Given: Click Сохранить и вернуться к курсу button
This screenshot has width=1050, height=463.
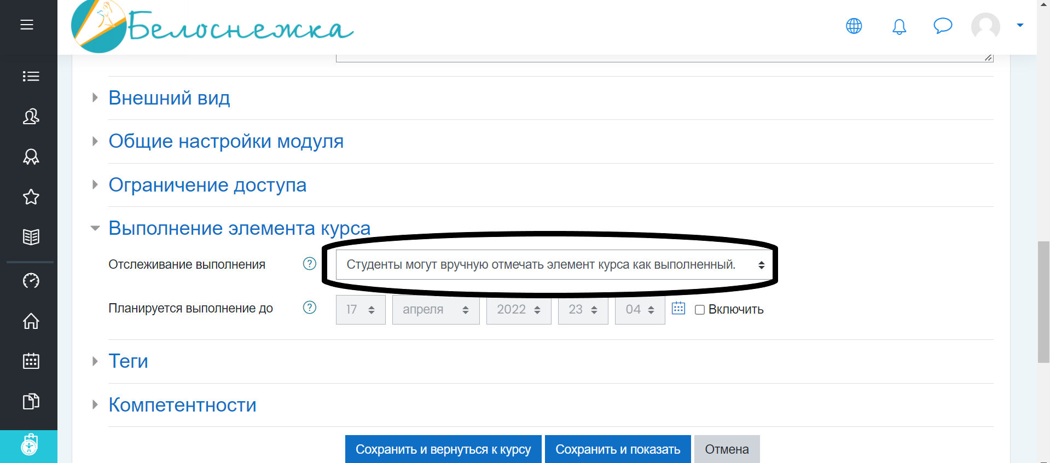Looking at the screenshot, I should pyautogui.click(x=443, y=449).
